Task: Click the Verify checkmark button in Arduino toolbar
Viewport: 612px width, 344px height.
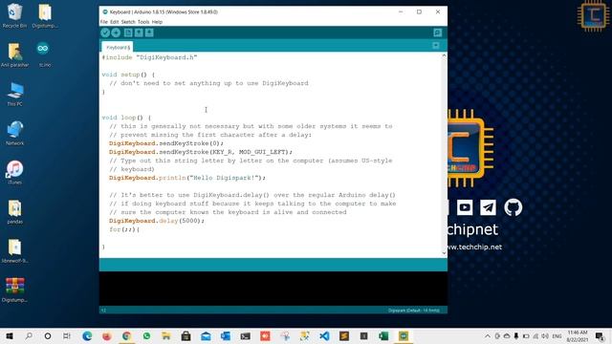Action: point(105,32)
